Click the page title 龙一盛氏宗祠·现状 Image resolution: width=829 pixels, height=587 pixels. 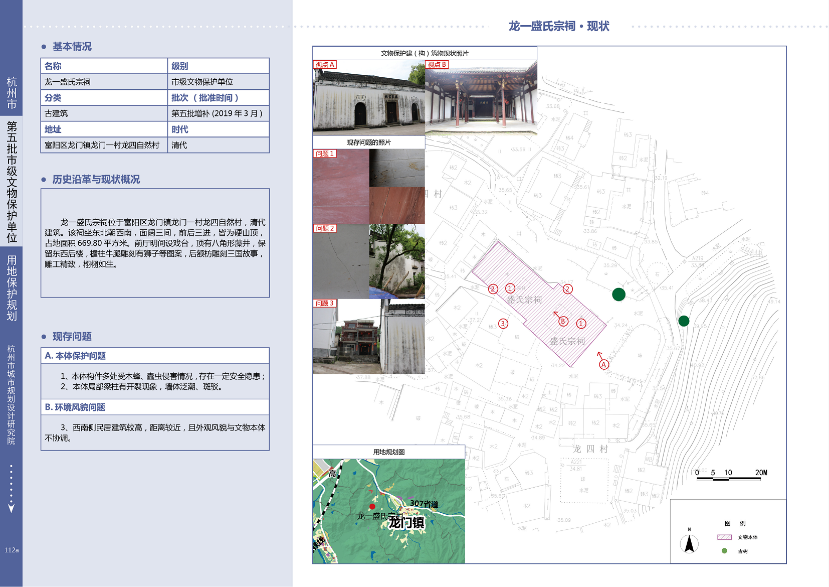[559, 26]
